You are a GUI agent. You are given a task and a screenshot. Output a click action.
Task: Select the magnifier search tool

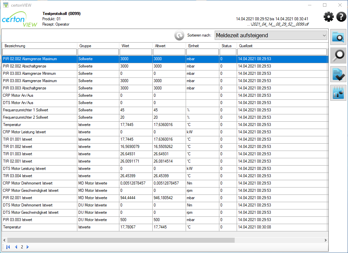[338, 55]
